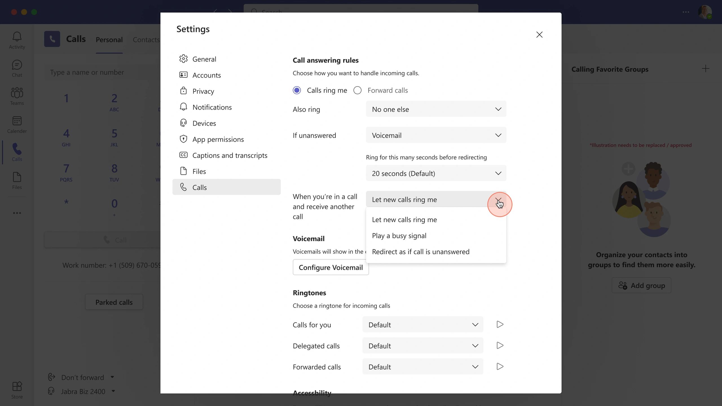Select the Notifications settings category
Image resolution: width=722 pixels, height=406 pixels.
pos(212,107)
